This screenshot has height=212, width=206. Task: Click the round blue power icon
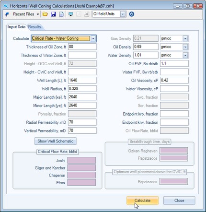tap(132, 14)
